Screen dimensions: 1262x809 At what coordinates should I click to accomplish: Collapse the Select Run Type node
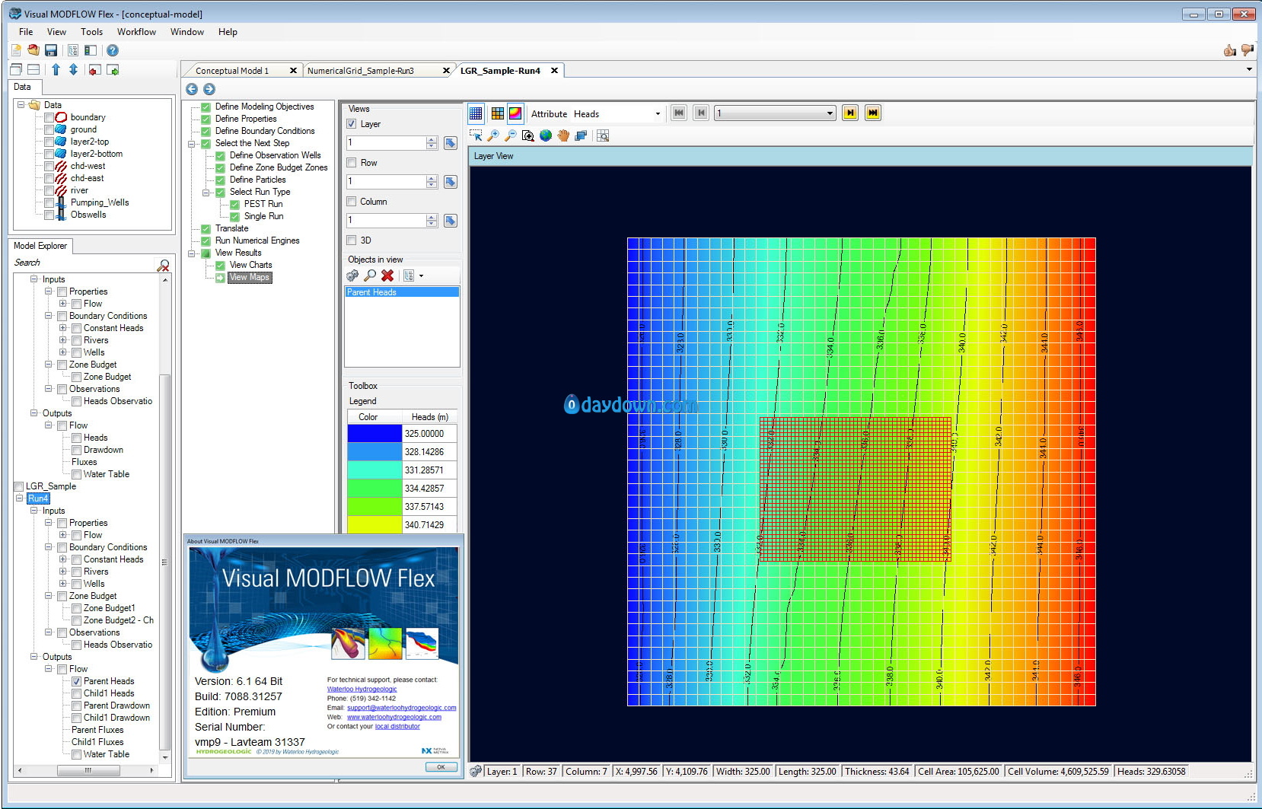click(206, 192)
